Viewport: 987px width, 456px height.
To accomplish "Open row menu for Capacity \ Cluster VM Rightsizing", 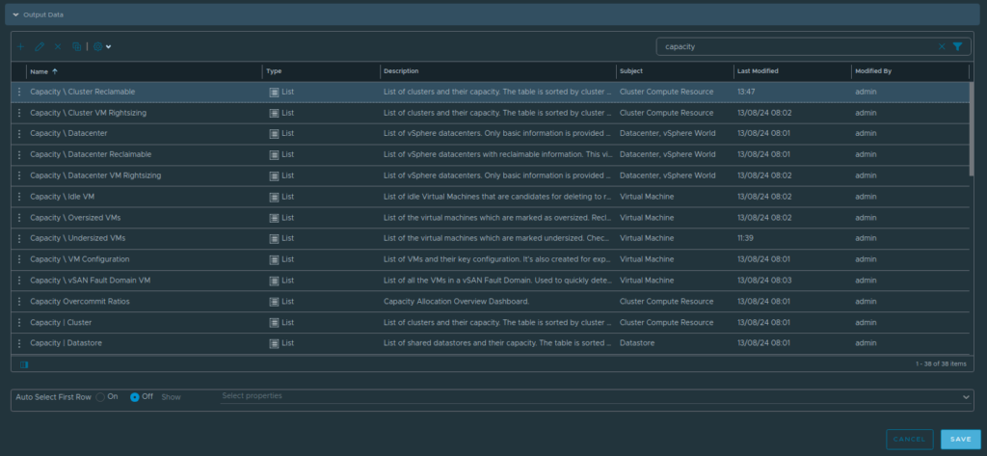I will point(19,113).
